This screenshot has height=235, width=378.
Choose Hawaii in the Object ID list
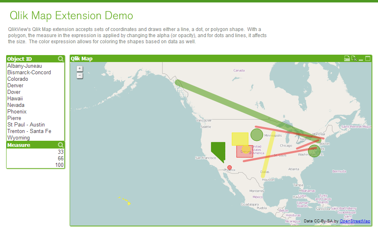[35, 99]
